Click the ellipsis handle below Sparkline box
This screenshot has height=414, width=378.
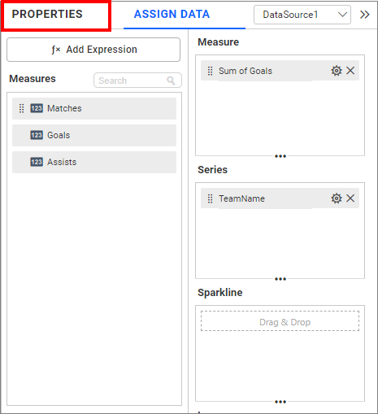tap(280, 402)
